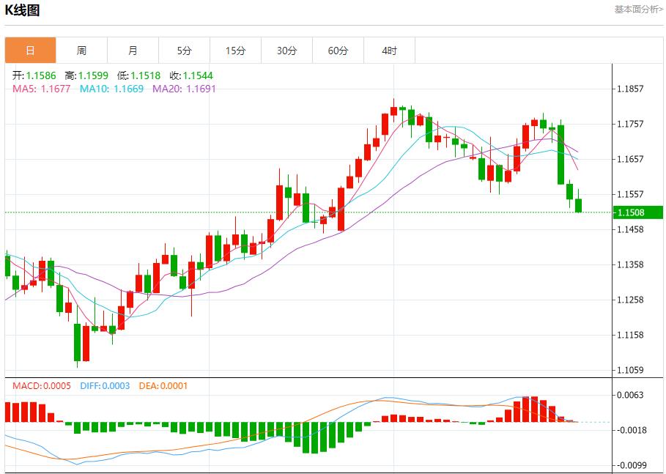Select the 60分 interval
Viewport: 666px width, 474px height.
[338, 50]
